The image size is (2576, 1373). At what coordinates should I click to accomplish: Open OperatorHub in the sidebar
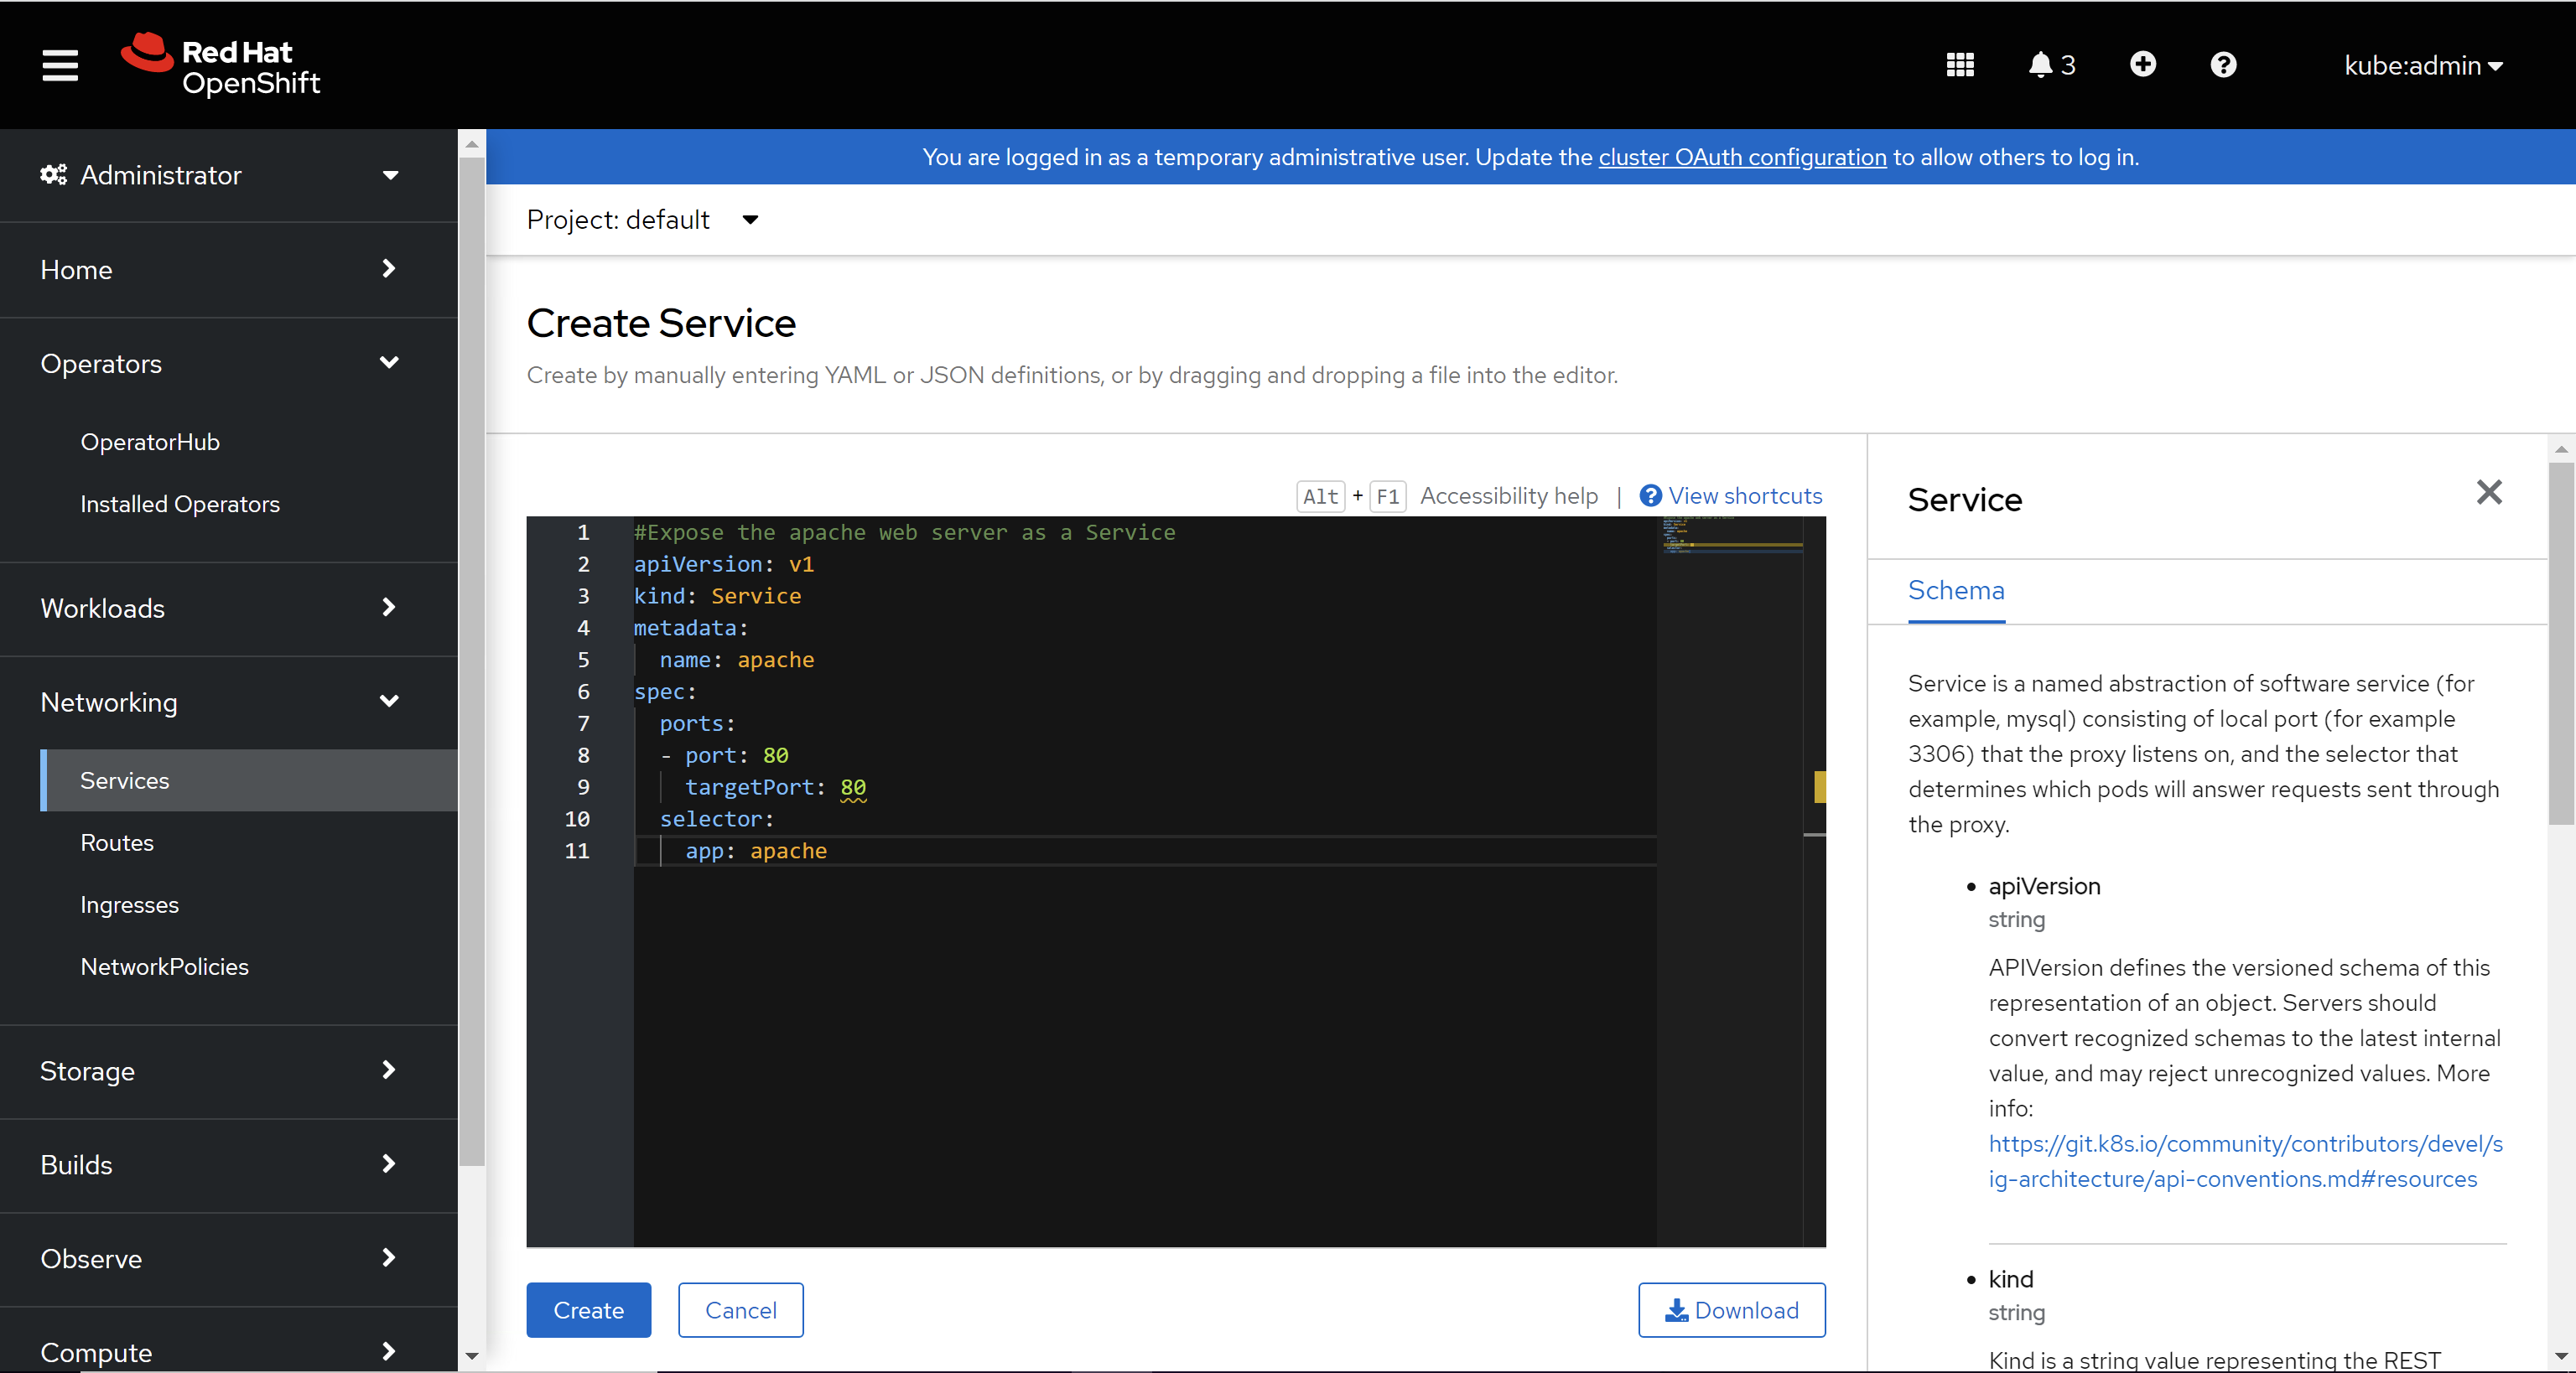[150, 442]
